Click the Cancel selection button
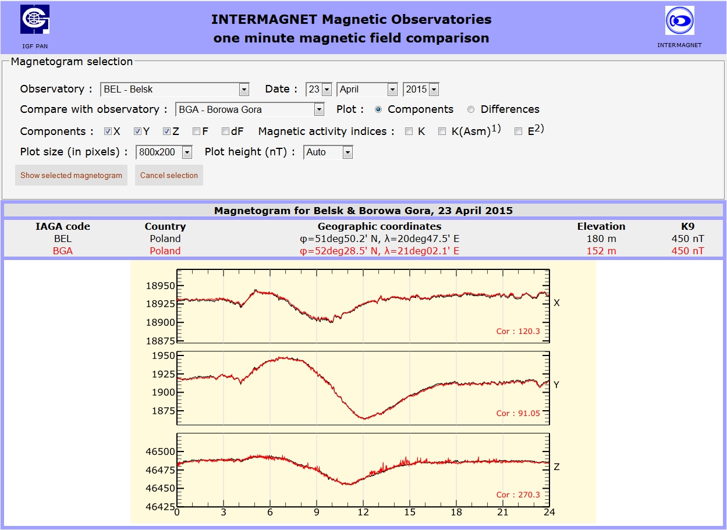 pos(169,175)
